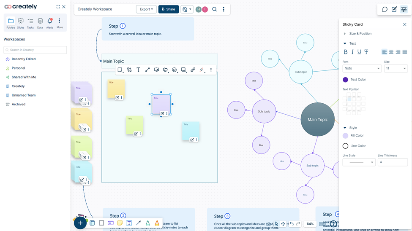Toggle italic text formatting

(352, 52)
